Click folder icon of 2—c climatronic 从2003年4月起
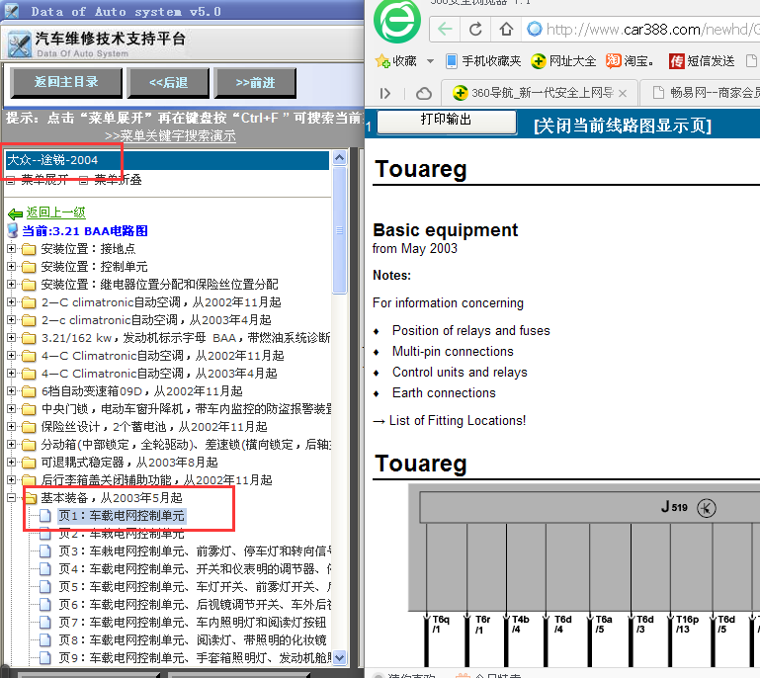 (29, 320)
